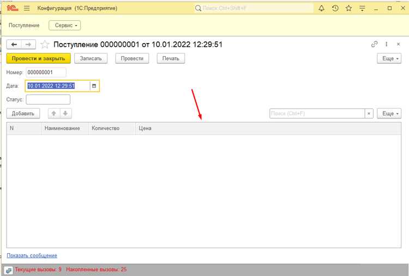Go forward with right arrow
Screen dimensions: 409x276
click(28, 45)
